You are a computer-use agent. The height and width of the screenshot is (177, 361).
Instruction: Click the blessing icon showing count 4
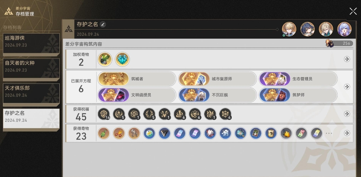click(x=225, y=114)
